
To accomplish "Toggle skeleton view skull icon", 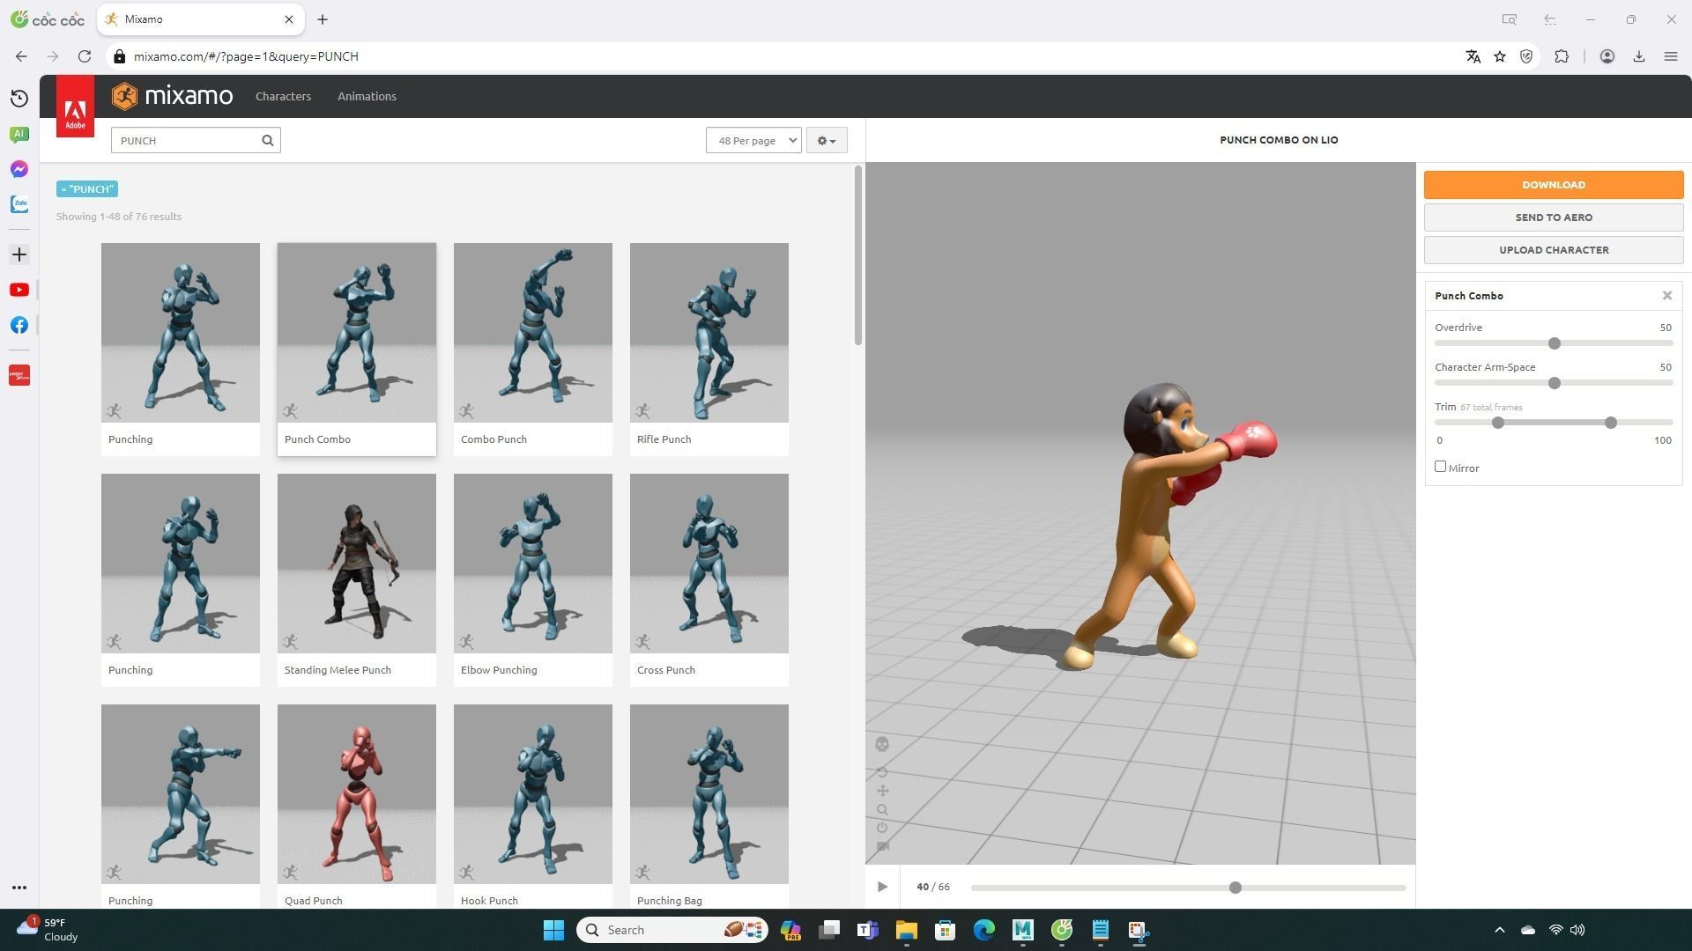I will coord(882,745).
